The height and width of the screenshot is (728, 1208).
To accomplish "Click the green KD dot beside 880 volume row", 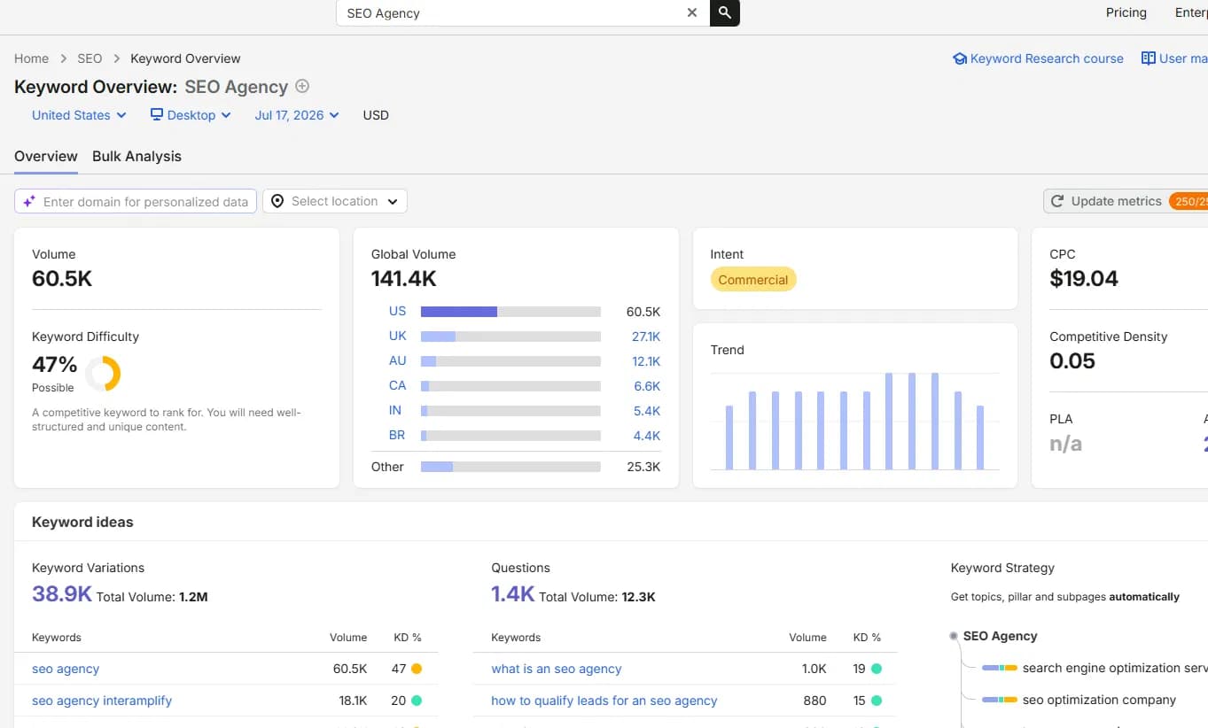I will (877, 701).
